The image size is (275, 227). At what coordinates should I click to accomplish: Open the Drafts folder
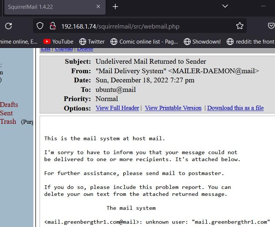click(x=9, y=105)
